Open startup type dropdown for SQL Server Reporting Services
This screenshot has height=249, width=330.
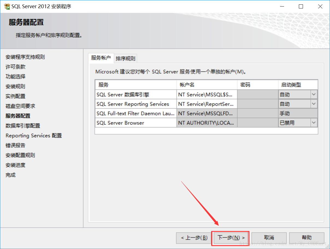314,104
